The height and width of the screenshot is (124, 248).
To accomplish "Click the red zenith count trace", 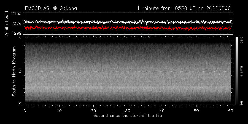I will pyautogui.click(x=128, y=28).
